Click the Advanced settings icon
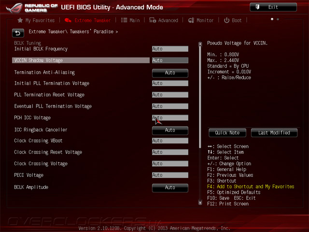Image resolution: width=309 pixels, height=232 pixels. [x=153, y=20]
